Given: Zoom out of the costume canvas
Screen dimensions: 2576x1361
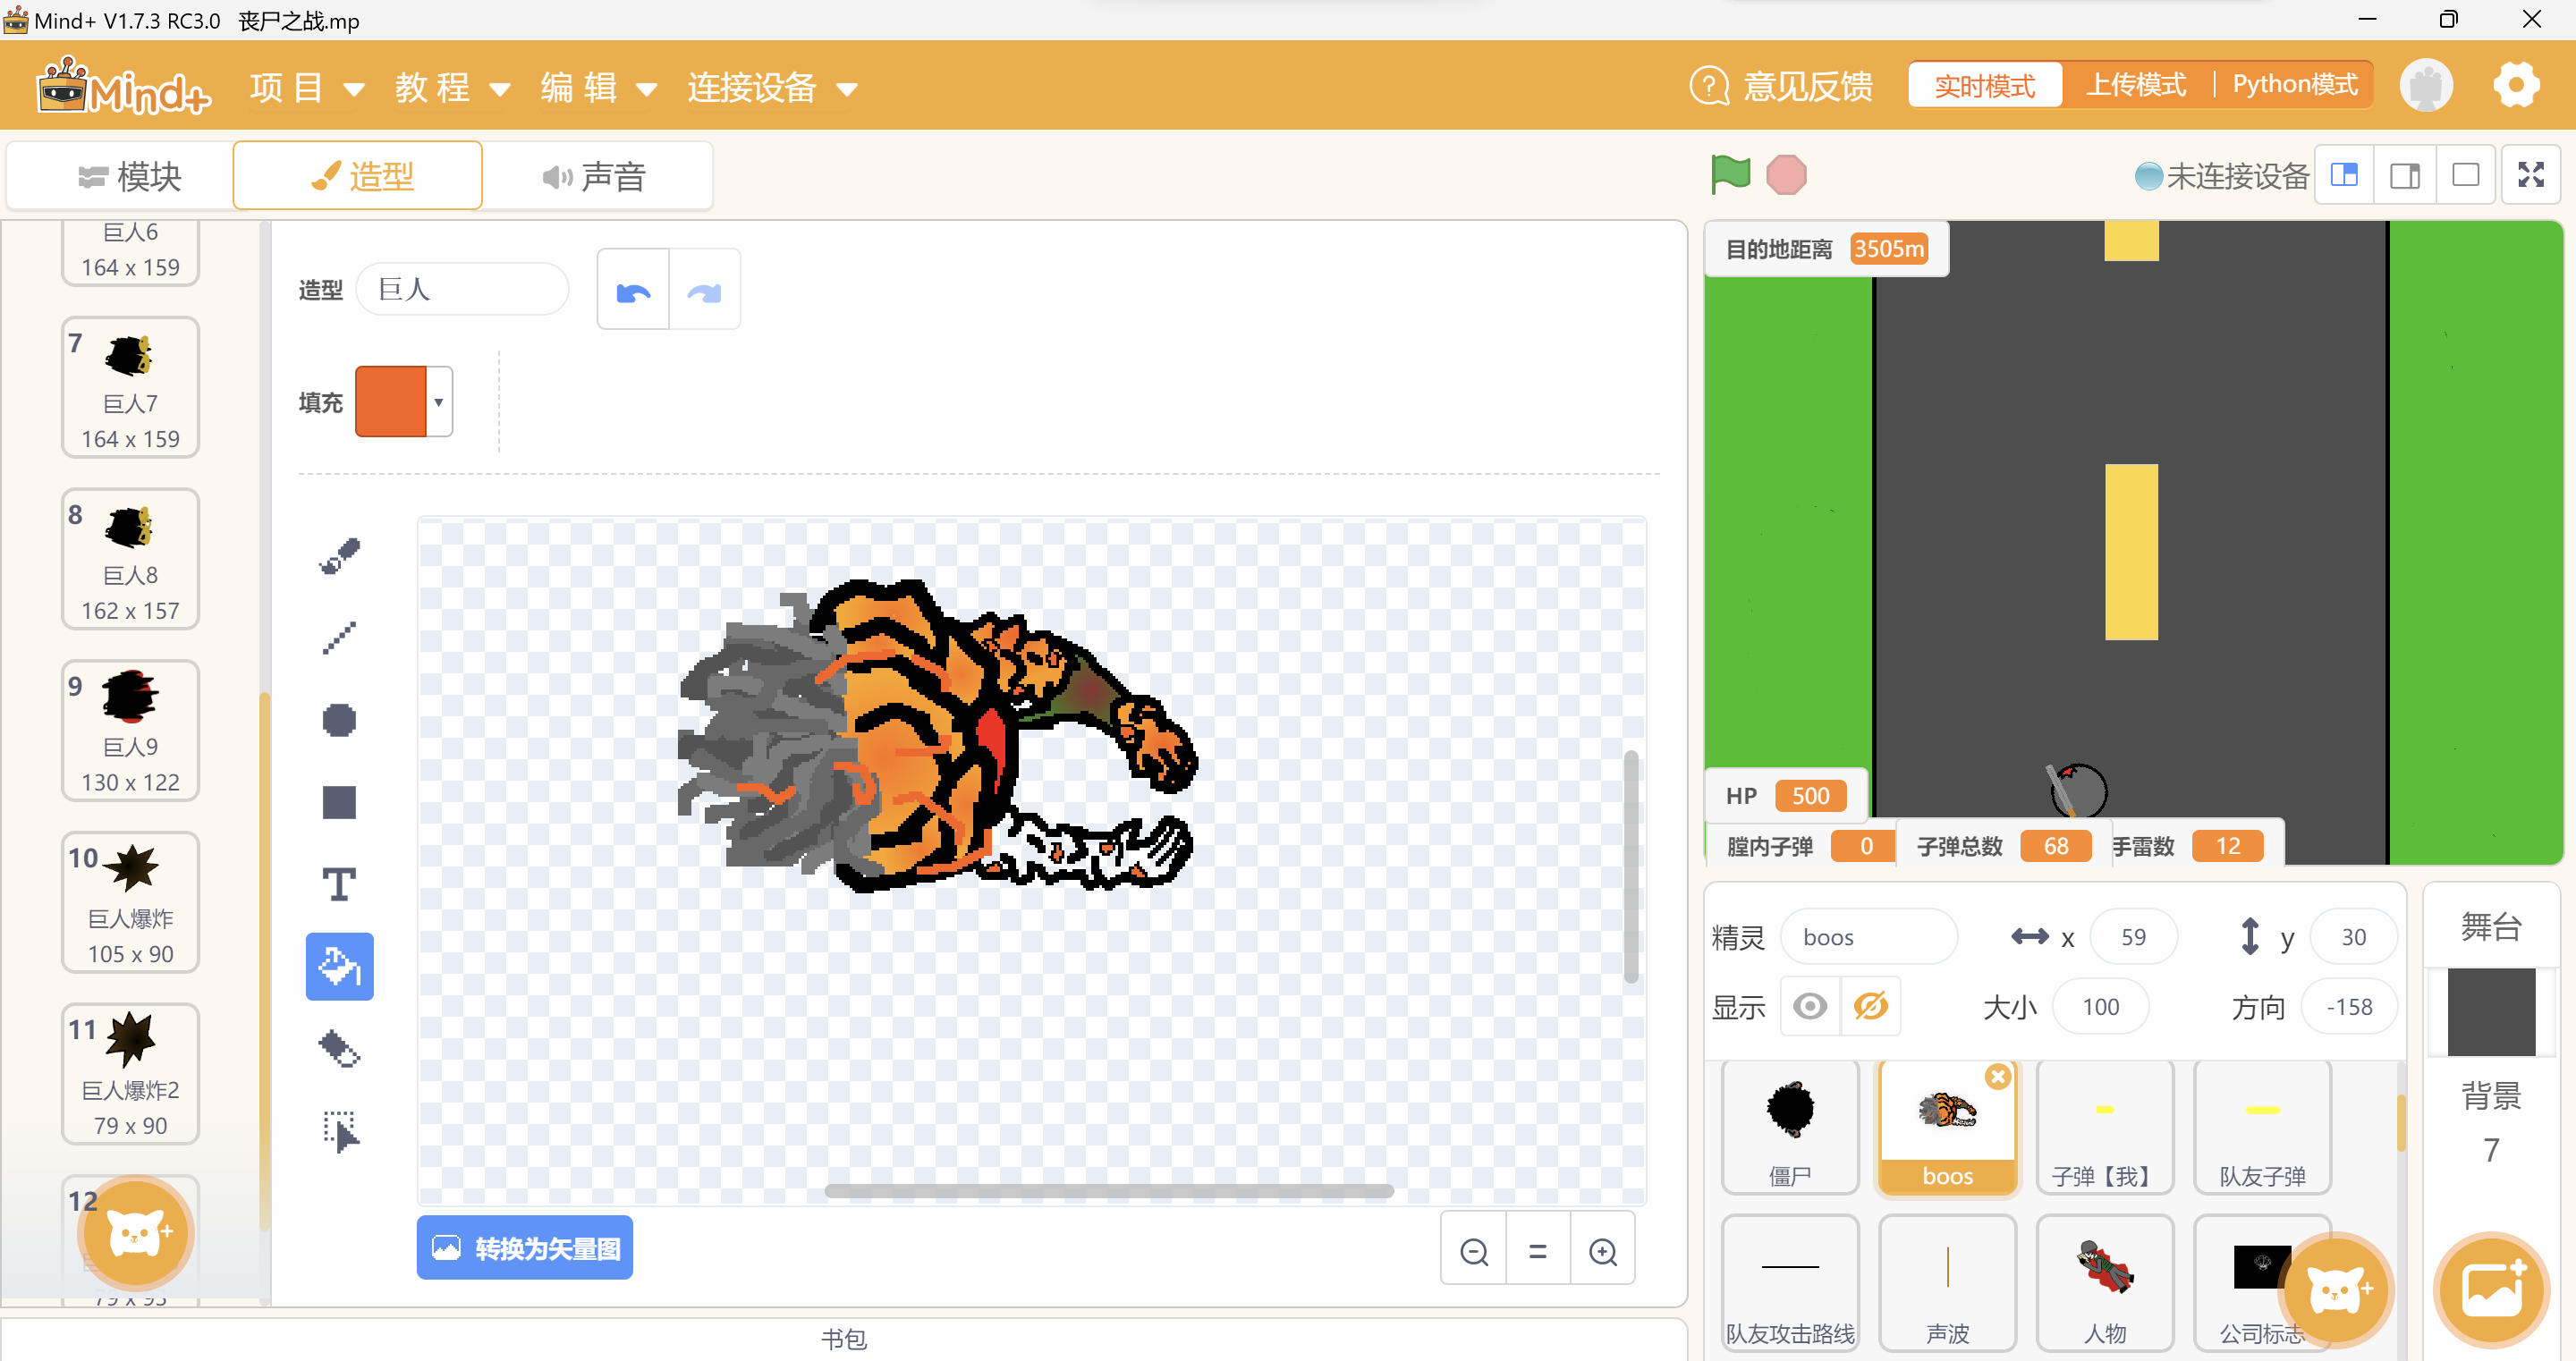Looking at the screenshot, I should click(x=1474, y=1250).
